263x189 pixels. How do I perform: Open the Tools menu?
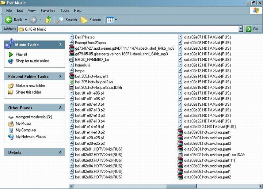pyautogui.click(x=64, y=11)
